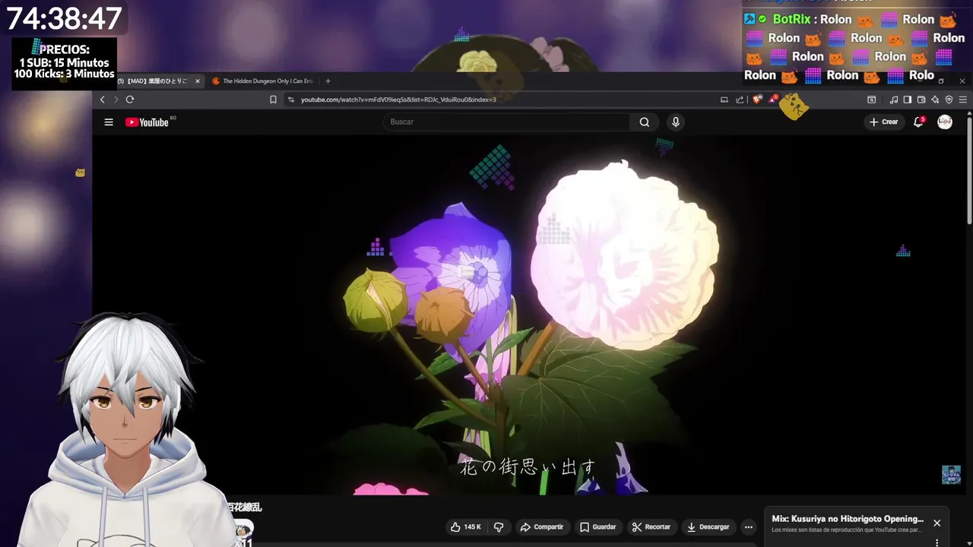Viewport: 973px width, 547px height.
Task: Click the Recortar button
Action: click(651, 526)
